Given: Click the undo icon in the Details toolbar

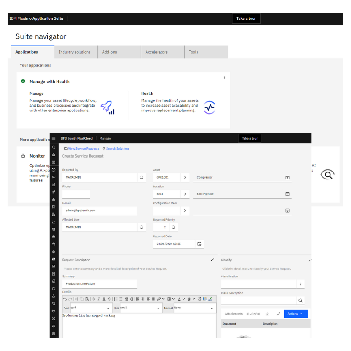Looking at the screenshot, I should (64, 298).
